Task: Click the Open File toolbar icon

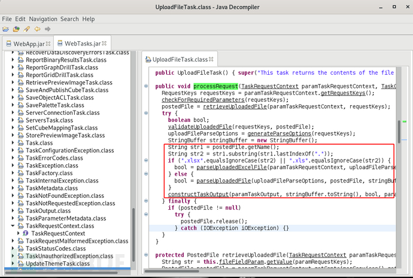Action: pyautogui.click(x=5, y=29)
